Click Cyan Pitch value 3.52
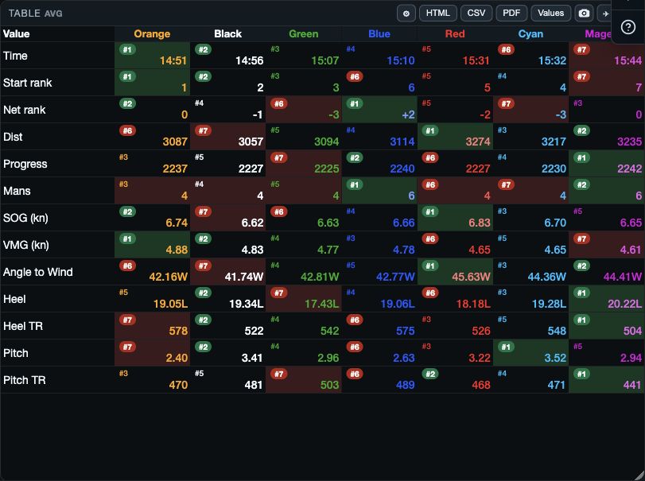This screenshot has height=481, width=645. coord(555,358)
